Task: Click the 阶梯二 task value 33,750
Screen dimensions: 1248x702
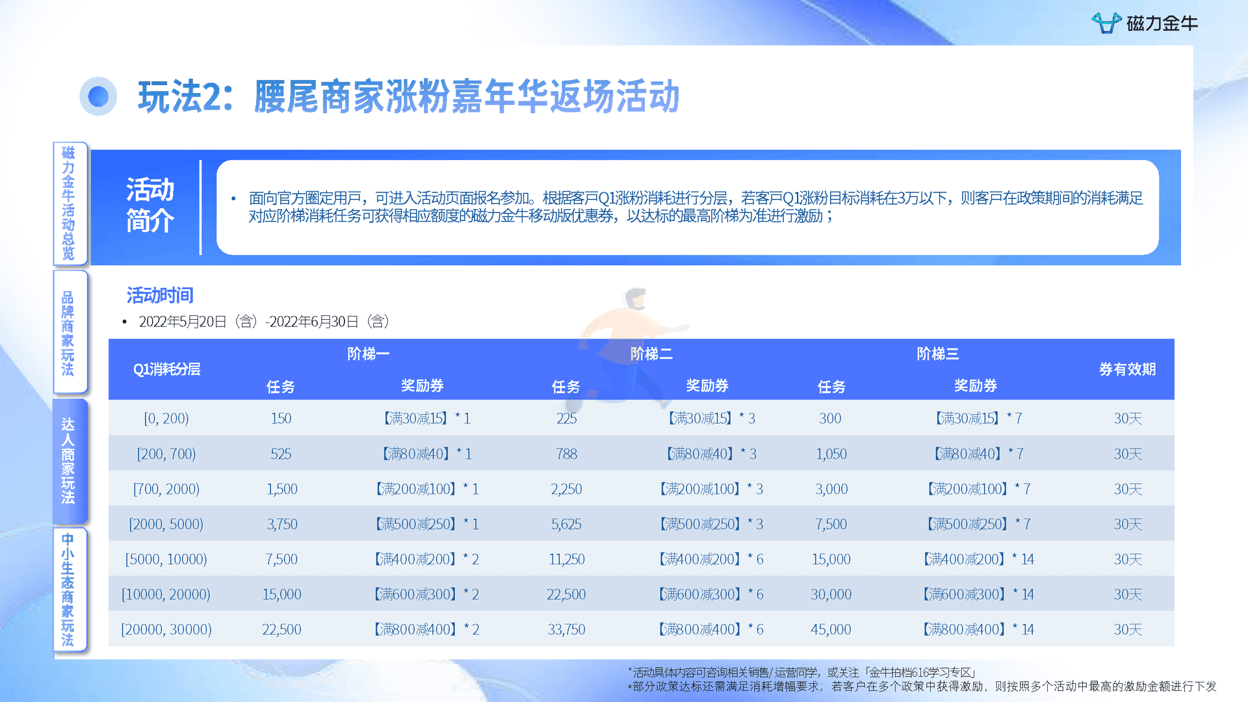Action: 566,629
